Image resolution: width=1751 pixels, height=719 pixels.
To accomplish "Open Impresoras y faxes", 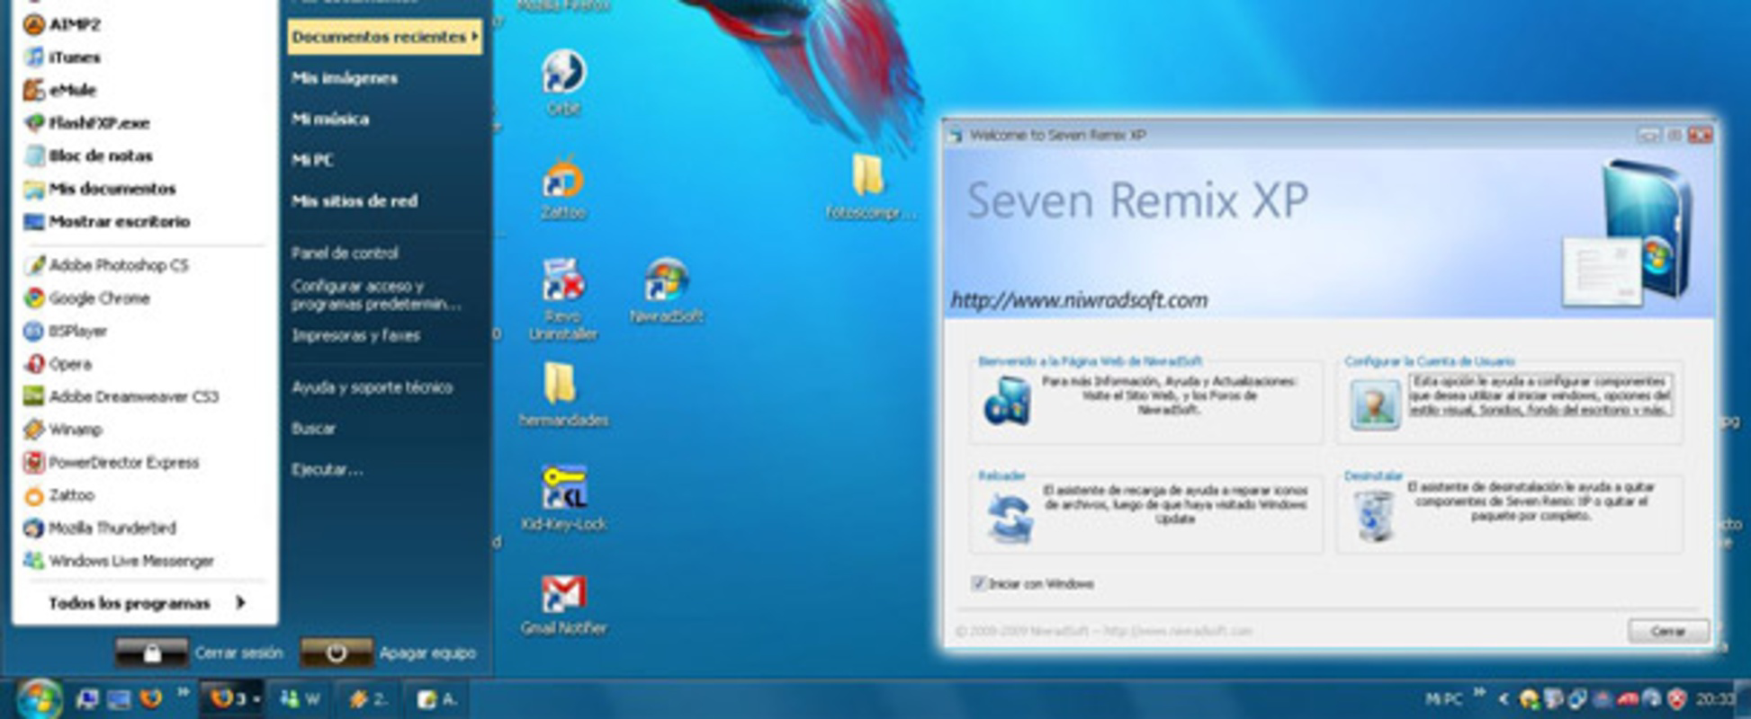I will [x=356, y=335].
